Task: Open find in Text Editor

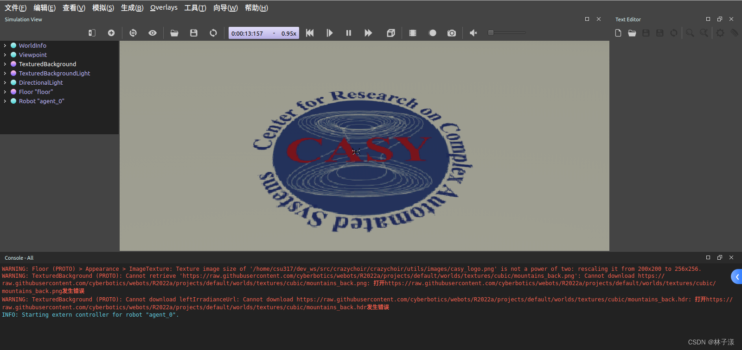Action: coord(691,33)
